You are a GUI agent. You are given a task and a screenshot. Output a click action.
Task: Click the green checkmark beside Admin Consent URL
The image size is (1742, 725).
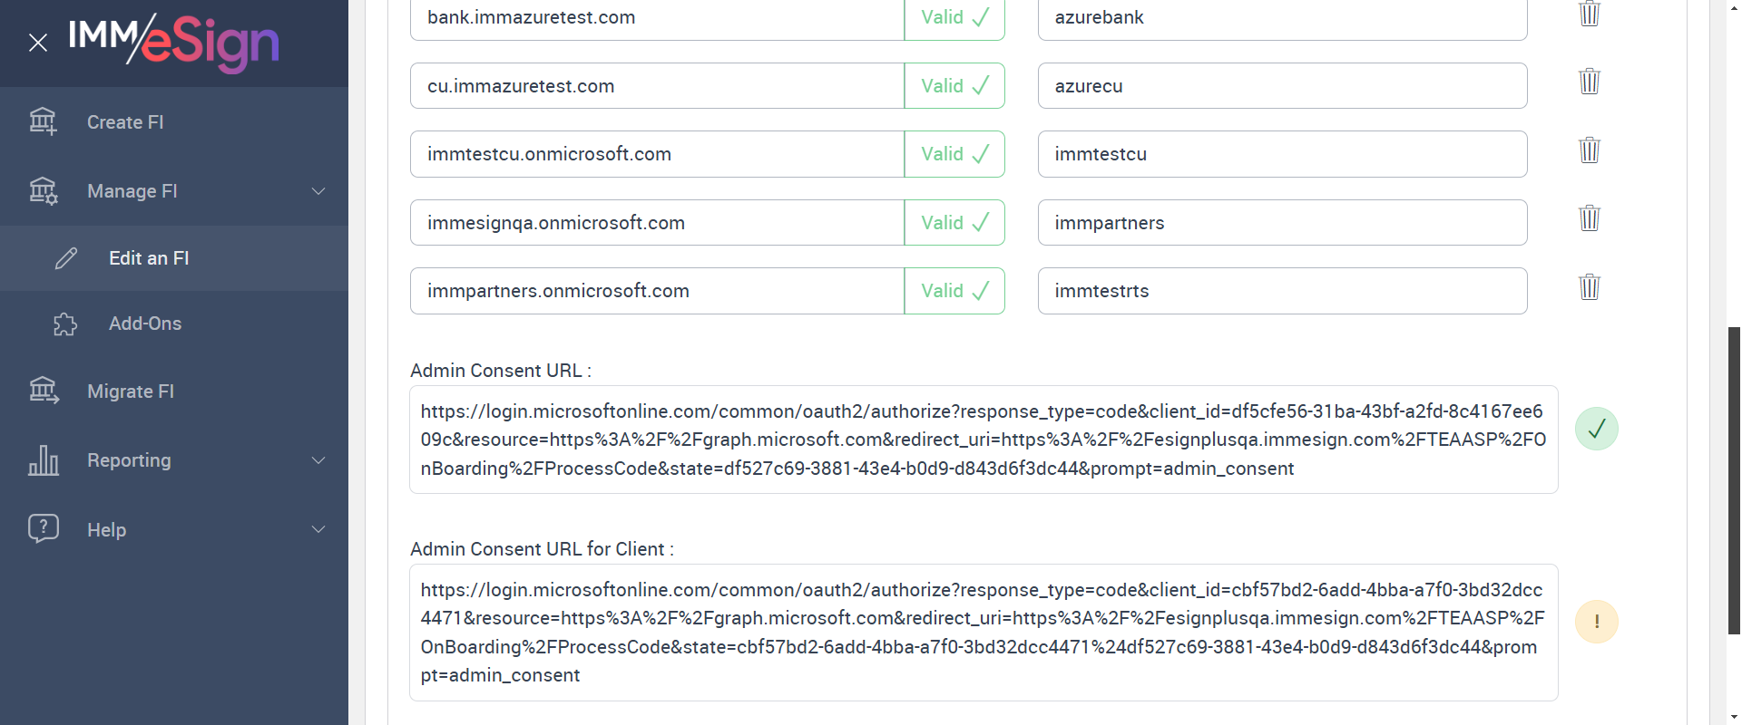coord(1596,429)
